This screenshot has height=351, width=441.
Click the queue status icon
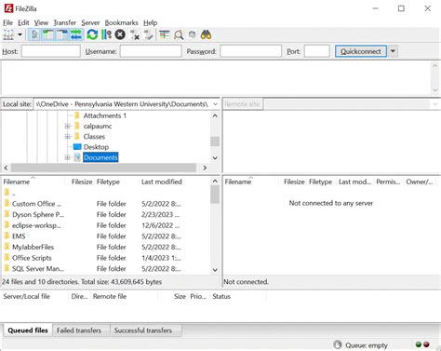[x=338, y=344]
